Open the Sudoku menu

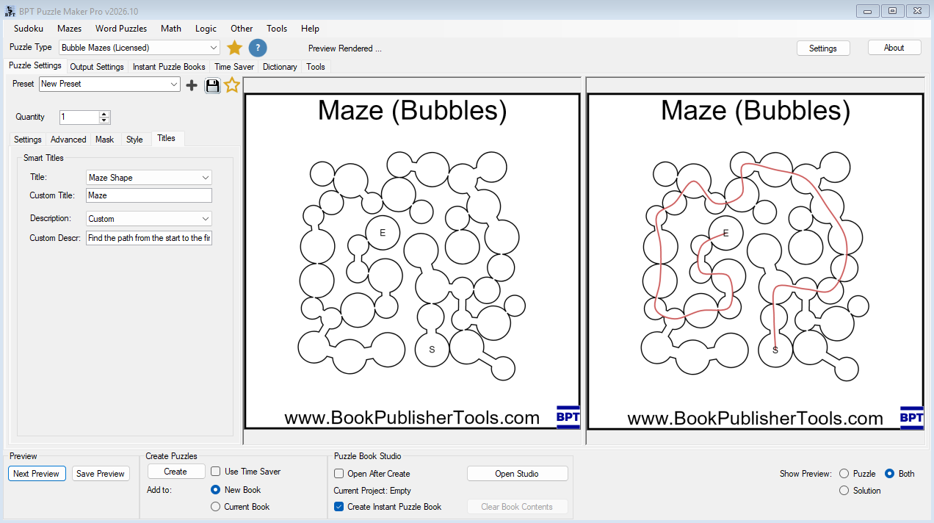(x=29, y=29)
